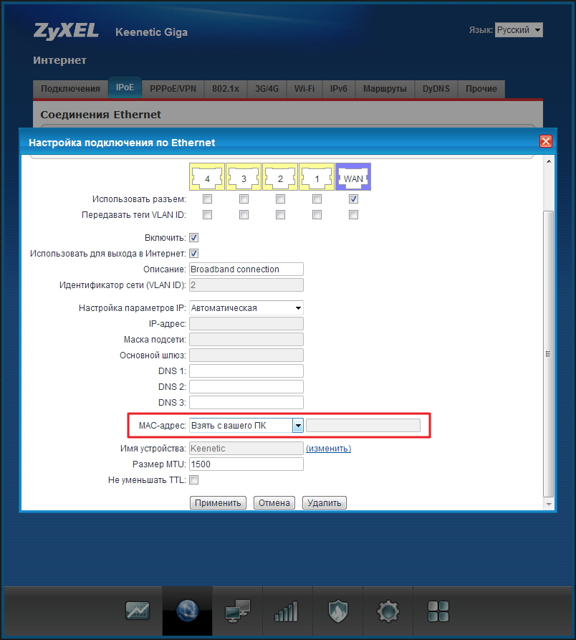This screenshot has width=576, height=640.
Task: Switch to the PPPoE/VPN tab
Action: pos(173,89)
